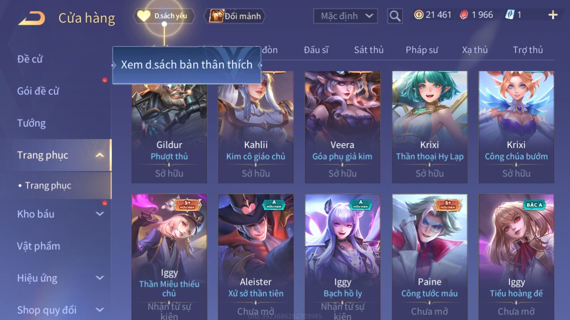Viewport: 570px width, 320px height.
Task: Switch to the Sát thủ tab
Action: [x=369, y=50]
